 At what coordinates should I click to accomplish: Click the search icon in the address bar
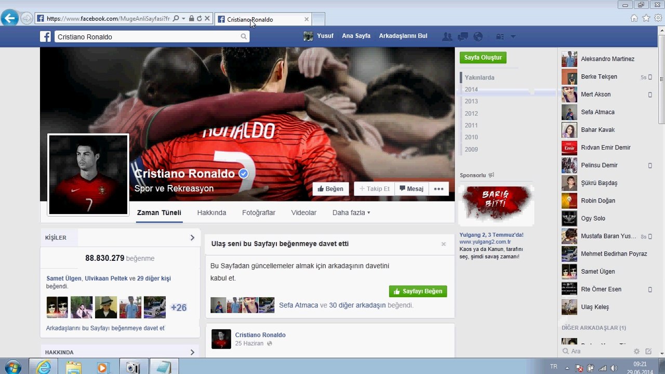(x=176, y=19)
